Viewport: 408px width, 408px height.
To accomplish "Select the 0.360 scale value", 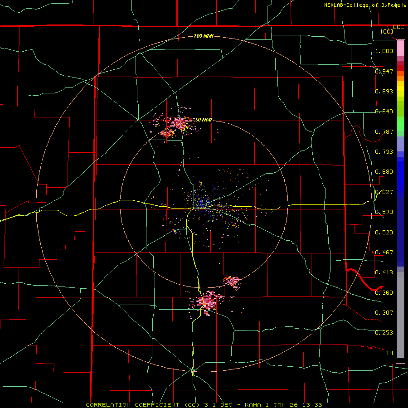I will coord(384,293).
